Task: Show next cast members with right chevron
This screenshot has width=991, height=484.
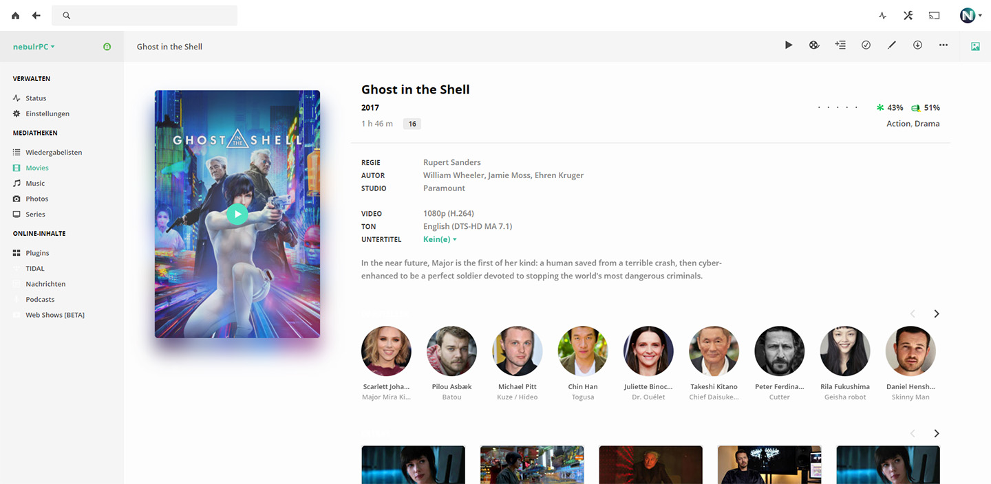Action: [937, 313]
